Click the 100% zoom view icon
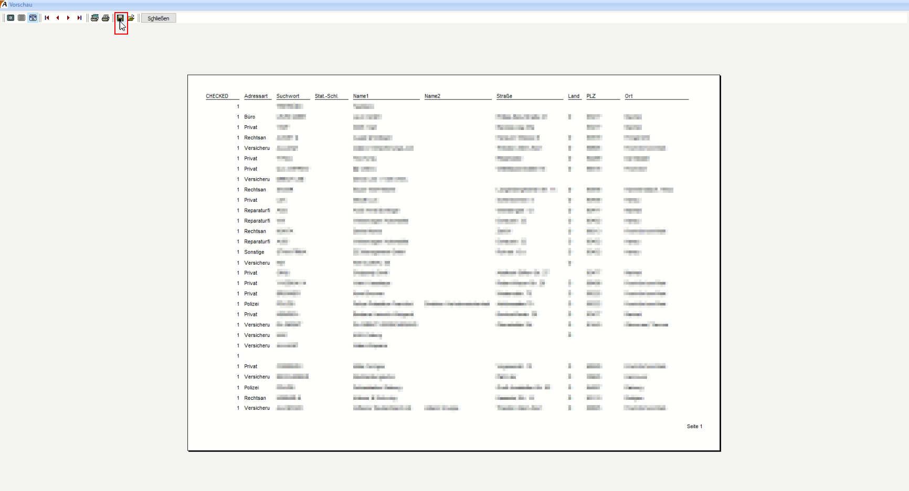909x491 pixels. (22, 18)
